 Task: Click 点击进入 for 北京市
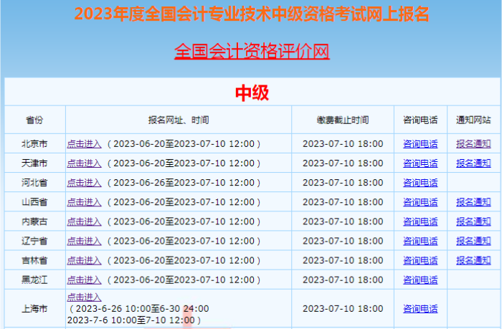pyautogui.click(x=84, y=144)
